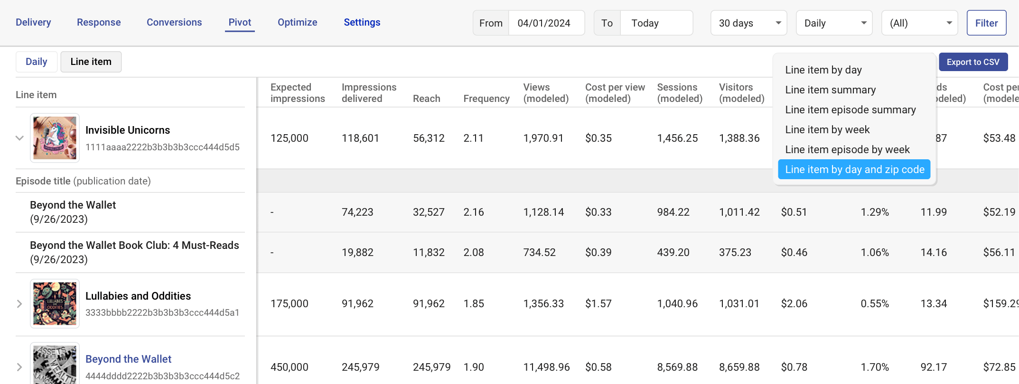
Task: Click the Beyond the Wallet artwork thumbnail
Action: click(55, 364)
